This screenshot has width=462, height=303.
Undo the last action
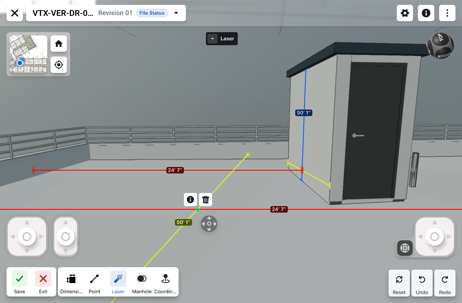[422, 283]
